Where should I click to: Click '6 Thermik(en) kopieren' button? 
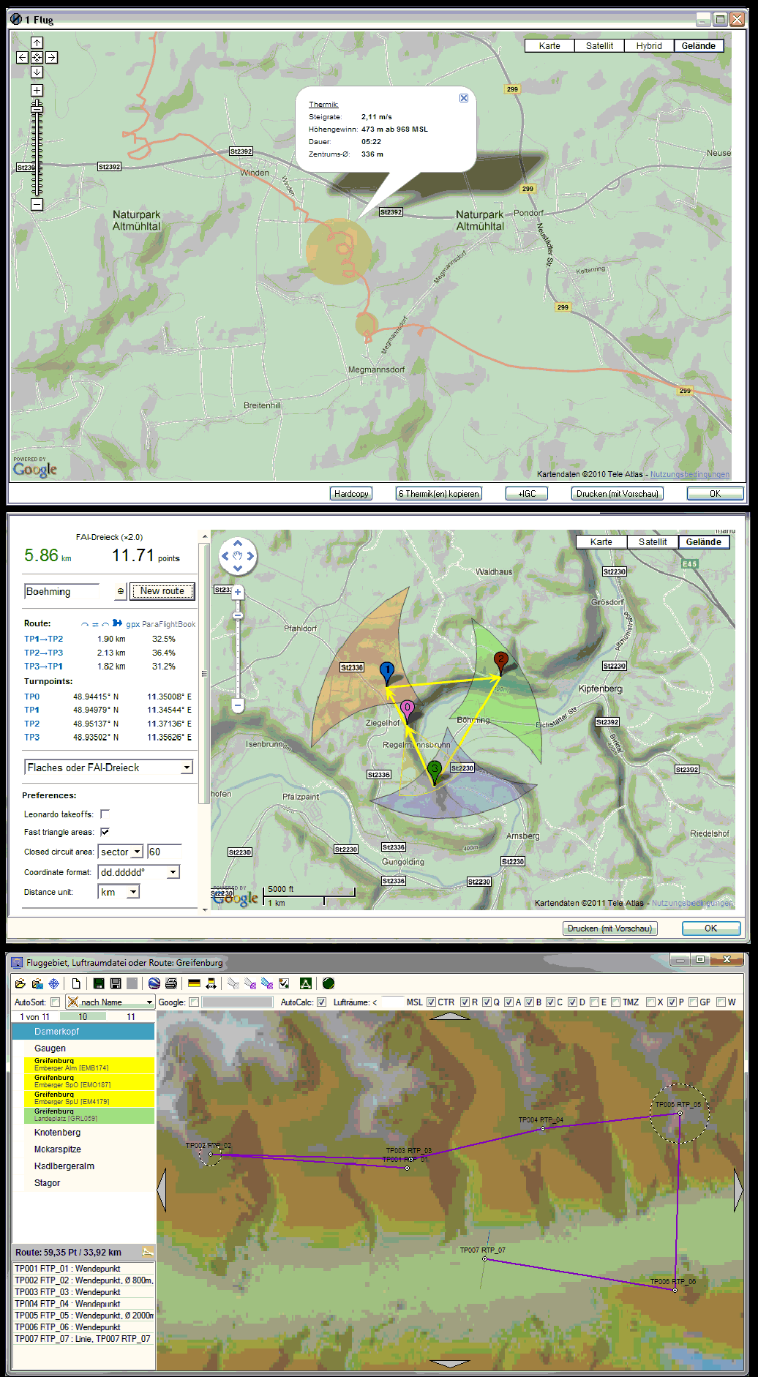click(439, 494)
